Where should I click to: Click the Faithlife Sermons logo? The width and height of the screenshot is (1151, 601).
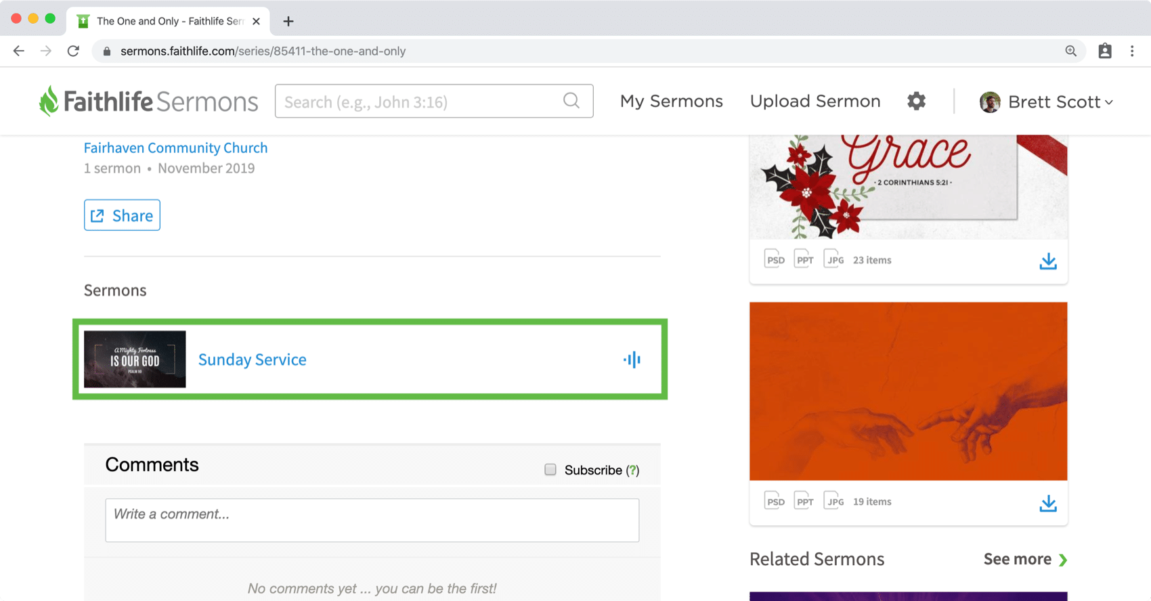pos(148,102)
